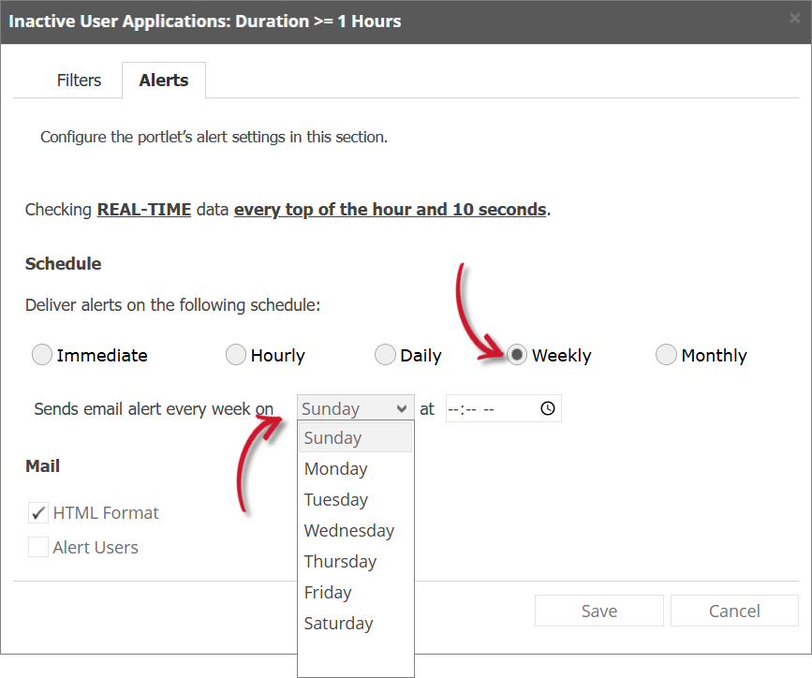Select the Weekly alert schedule
Viewport: 812px width, 678px height.
518,355
